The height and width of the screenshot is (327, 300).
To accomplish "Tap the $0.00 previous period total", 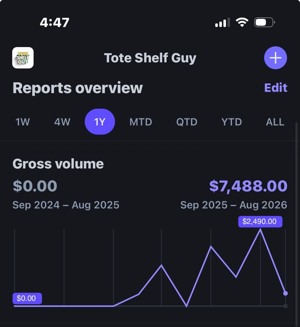I will 35,186.
